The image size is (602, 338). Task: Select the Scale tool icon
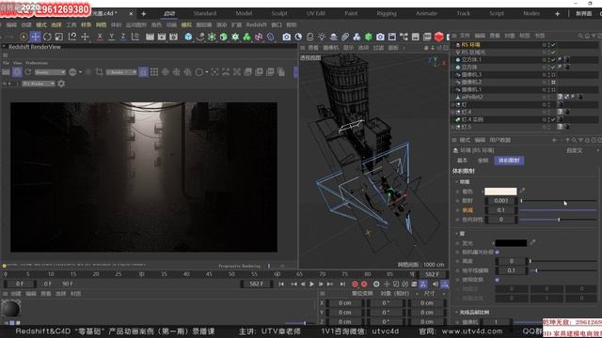pos(58,37)
